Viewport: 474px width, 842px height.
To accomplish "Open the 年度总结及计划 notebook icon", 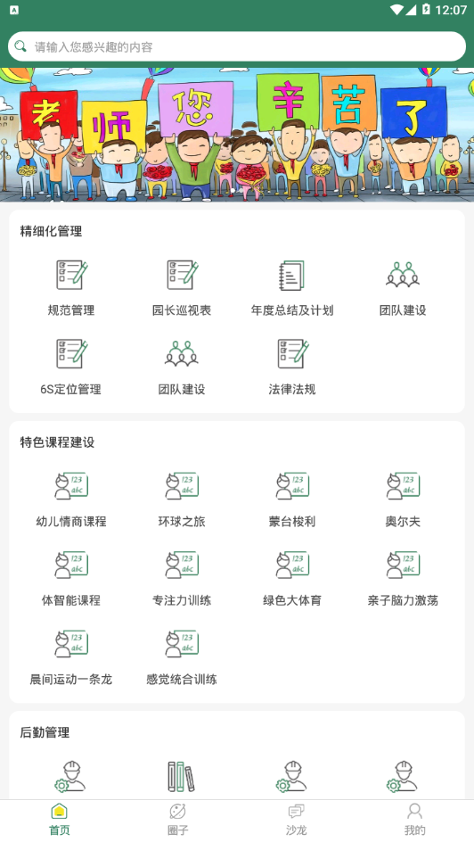I will pyautogui.click(x=292, y=275).
